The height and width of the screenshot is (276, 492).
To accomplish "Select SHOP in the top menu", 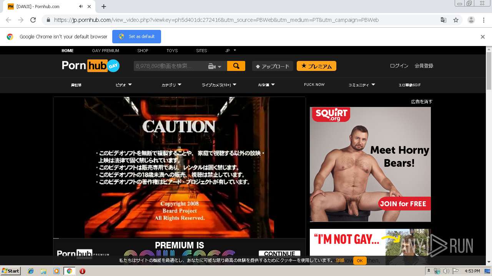I will (143, 51).
